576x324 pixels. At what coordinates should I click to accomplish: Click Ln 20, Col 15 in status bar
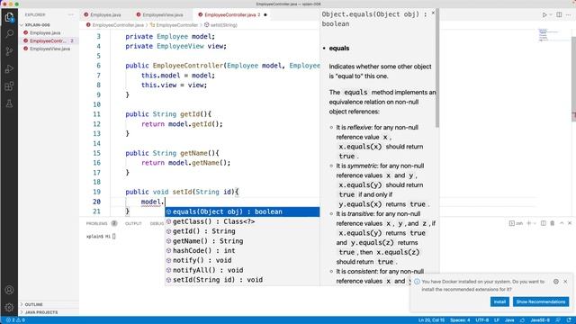pyautogui.click(x=432, y=320)
